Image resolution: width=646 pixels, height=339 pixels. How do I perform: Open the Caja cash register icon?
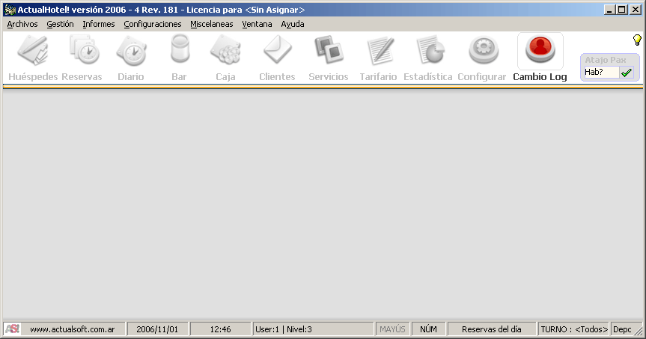225,52
